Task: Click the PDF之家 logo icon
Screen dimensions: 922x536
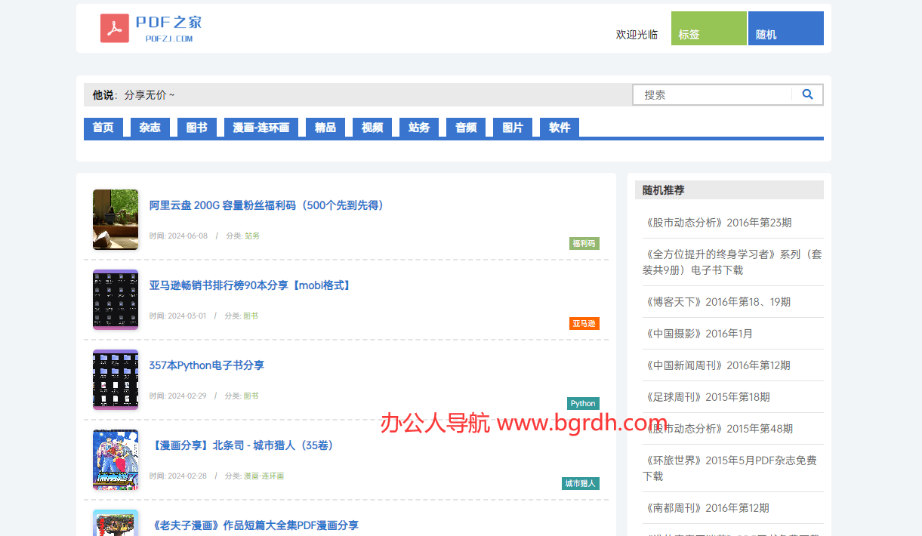Action: (115, 28)
